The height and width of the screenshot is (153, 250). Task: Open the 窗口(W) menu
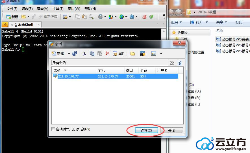(74, 8)
